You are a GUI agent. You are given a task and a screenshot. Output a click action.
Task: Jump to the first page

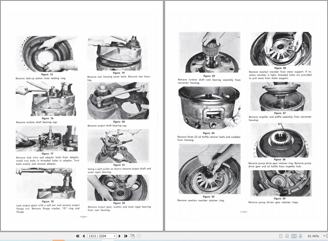pyautogui.click(x=77, y=236)
